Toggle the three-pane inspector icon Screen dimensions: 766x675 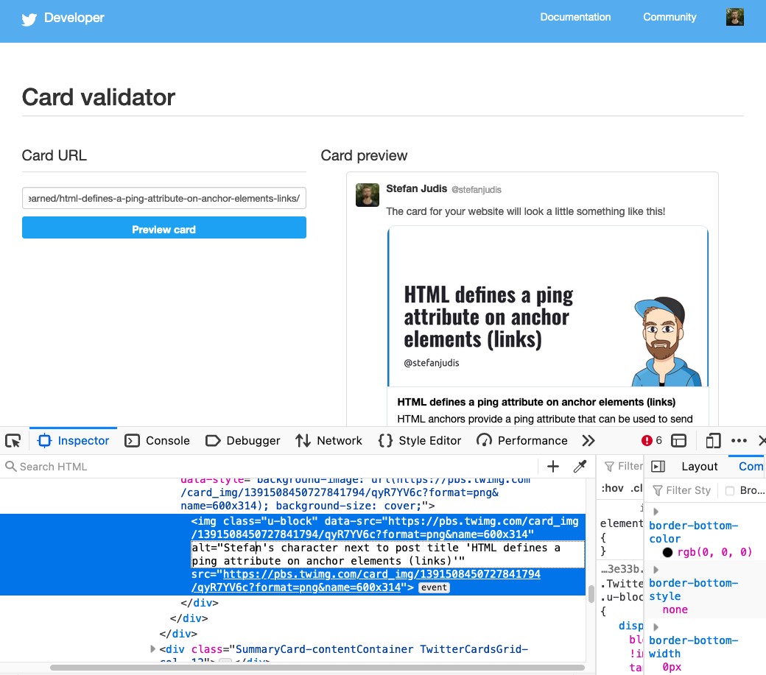click(x=658, y=467)
